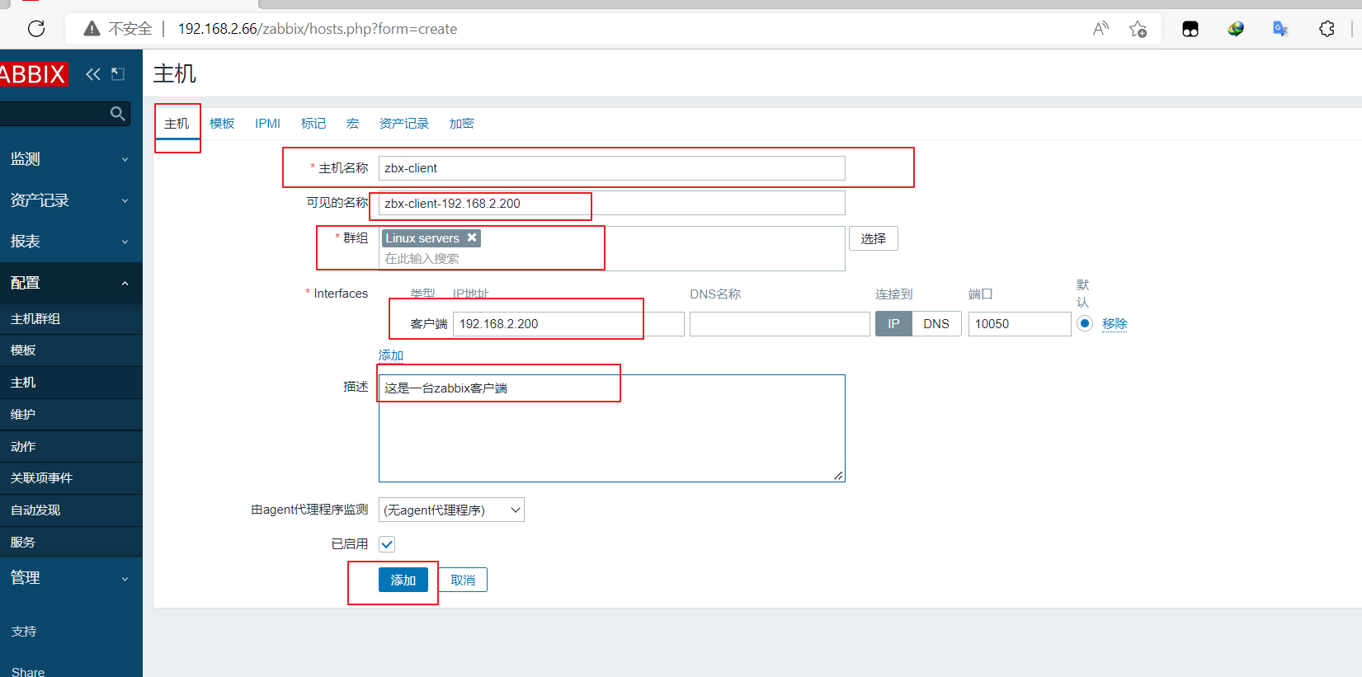This screenshot has height=677, width=1362.
Task: Click the blue 添加 submit button
Action: click(403, 580)
